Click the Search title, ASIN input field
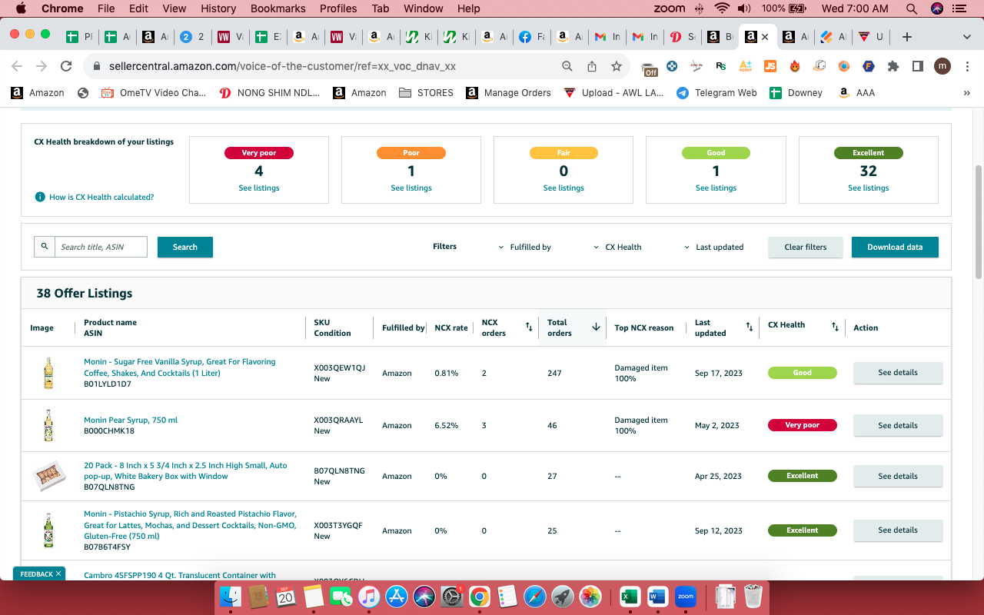This screenshot has width=984, height=615. tap(101, 247)
